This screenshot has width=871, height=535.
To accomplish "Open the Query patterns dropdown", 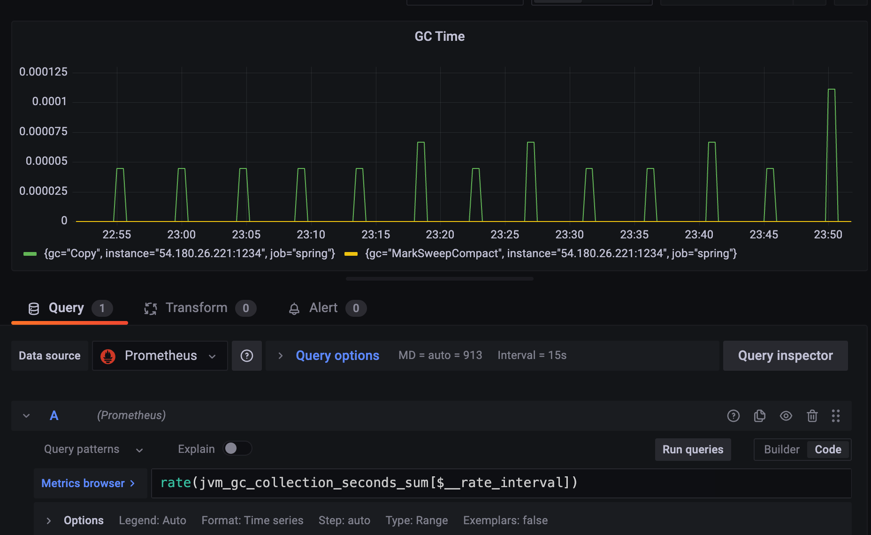I will click(93, 450).
